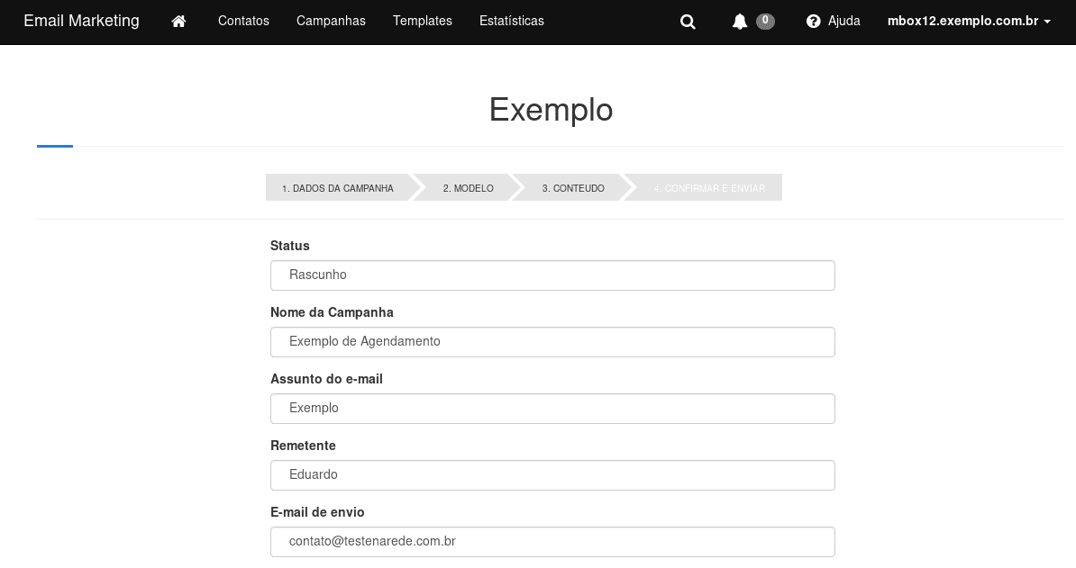Open the Campanhas menu
This screenshot has height=568, width=1076.
331,21
